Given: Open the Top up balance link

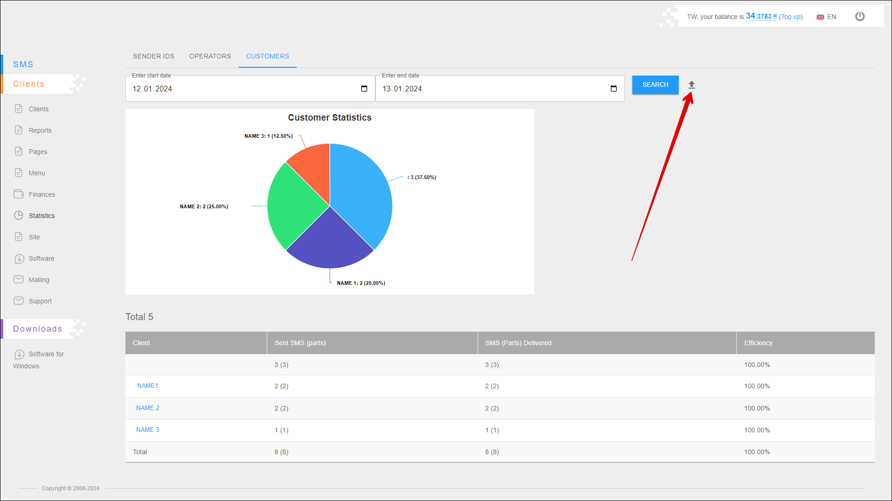Looking at the screenshot, I should (x=791, y=17).
